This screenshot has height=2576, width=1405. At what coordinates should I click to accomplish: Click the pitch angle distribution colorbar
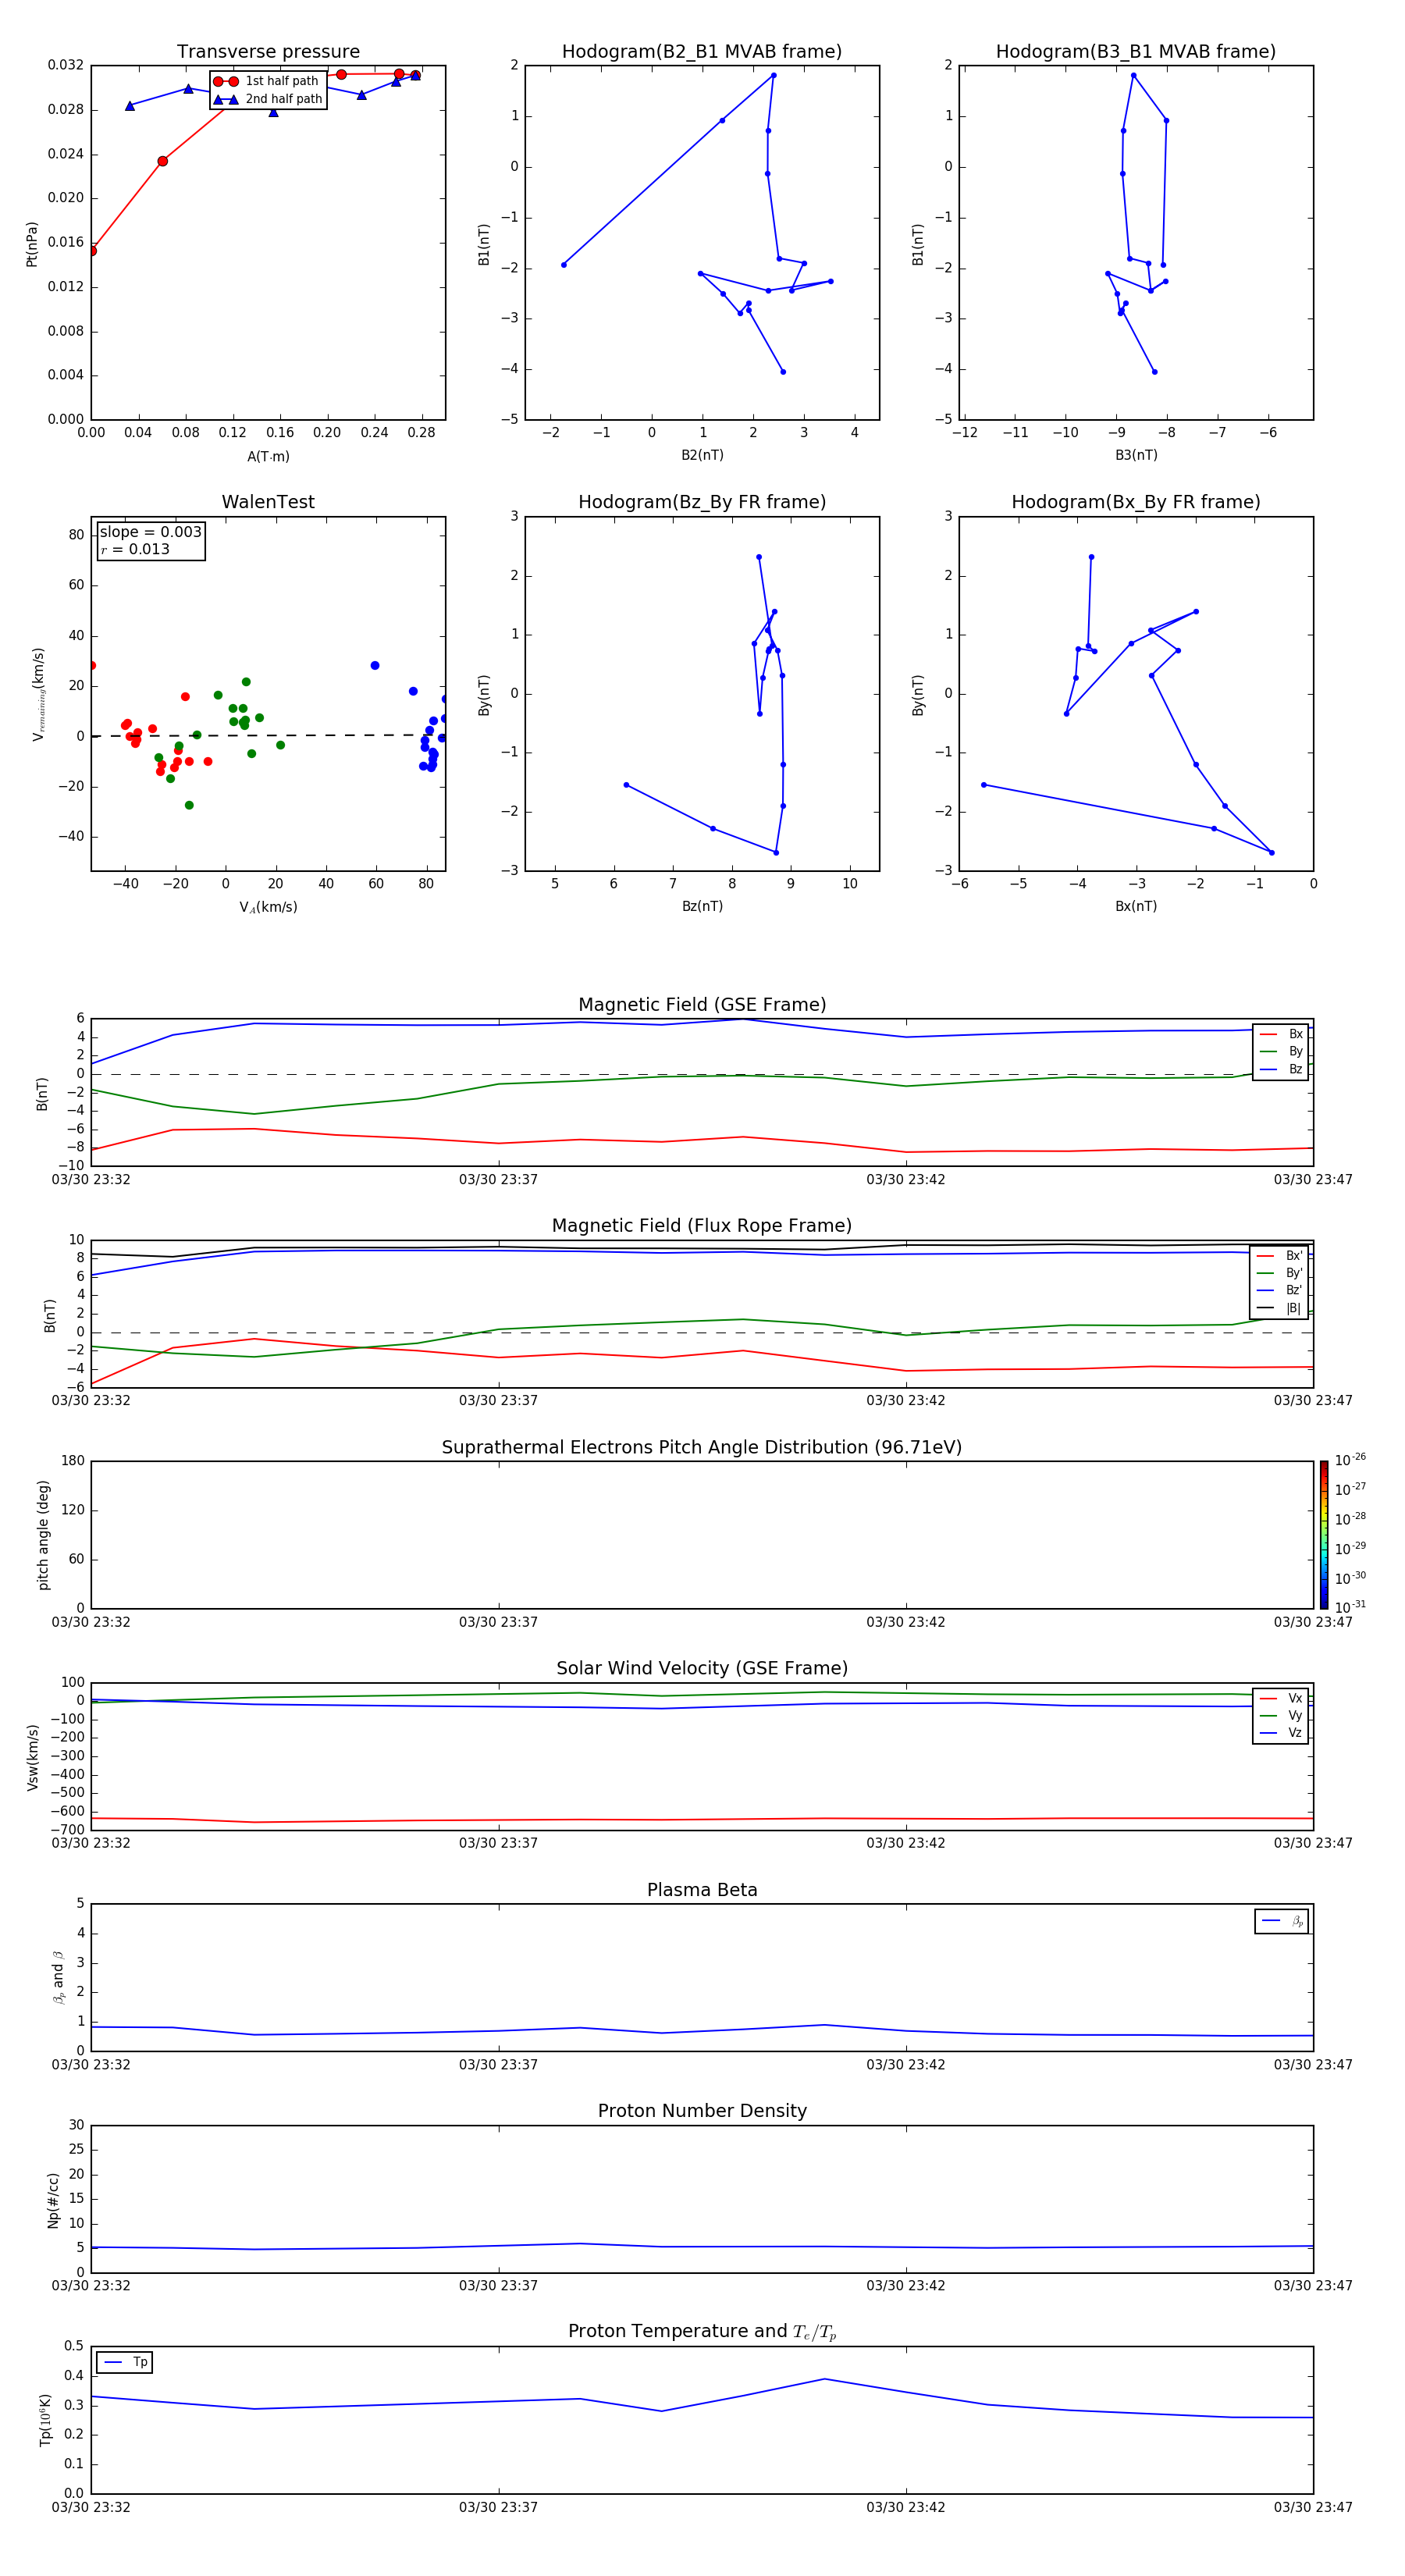click(x=1324, y=1535)
